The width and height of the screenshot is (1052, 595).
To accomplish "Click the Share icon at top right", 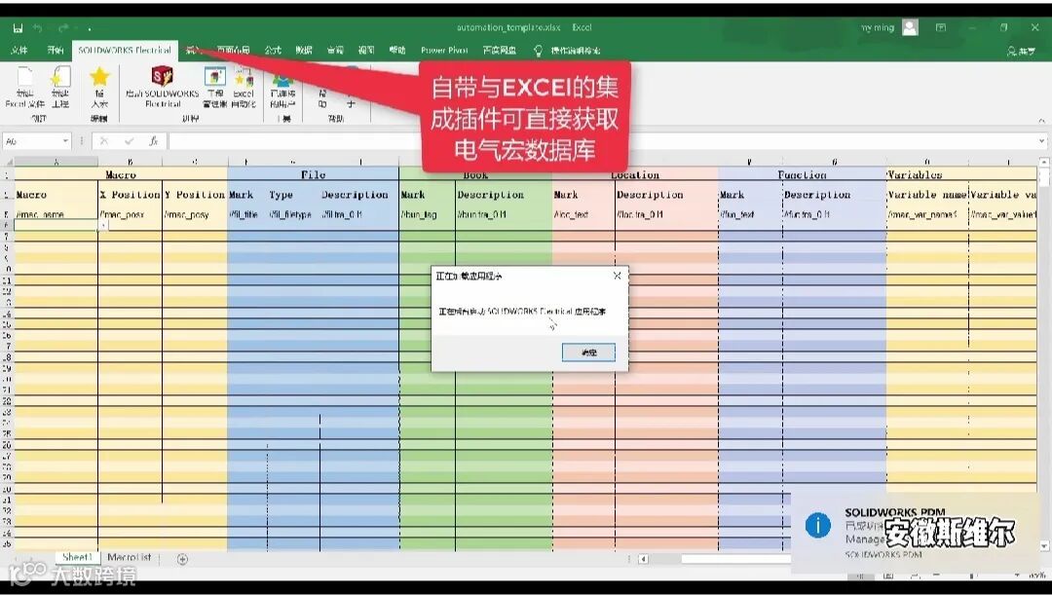I will [1021, 51].
